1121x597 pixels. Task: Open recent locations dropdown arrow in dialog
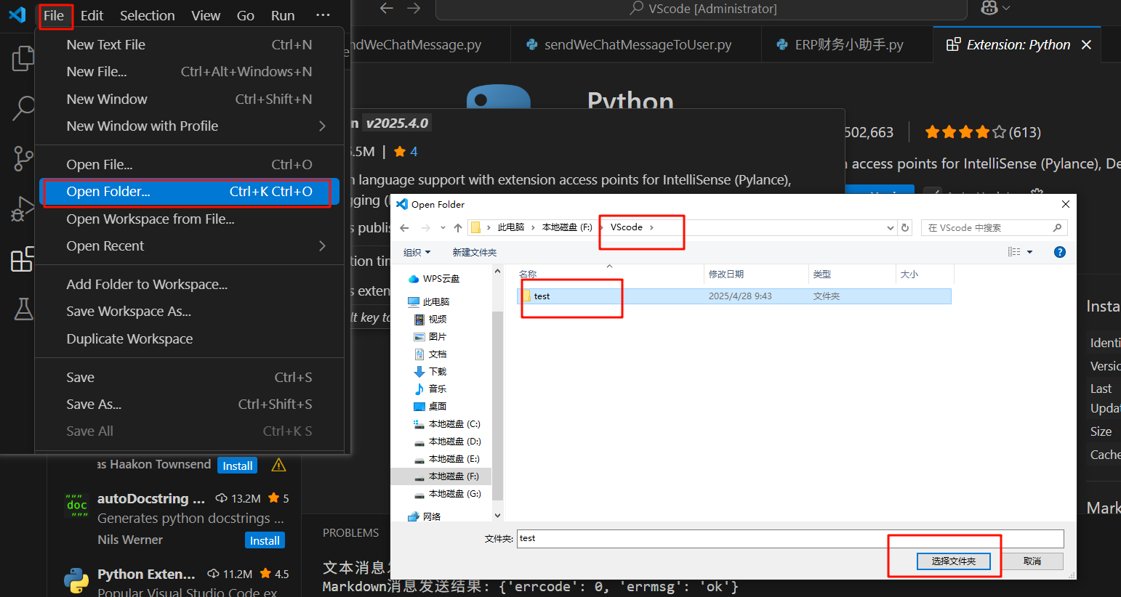[x=442, y=228]
